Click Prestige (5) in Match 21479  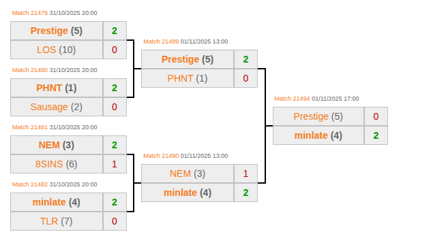[x=57, y=31]
